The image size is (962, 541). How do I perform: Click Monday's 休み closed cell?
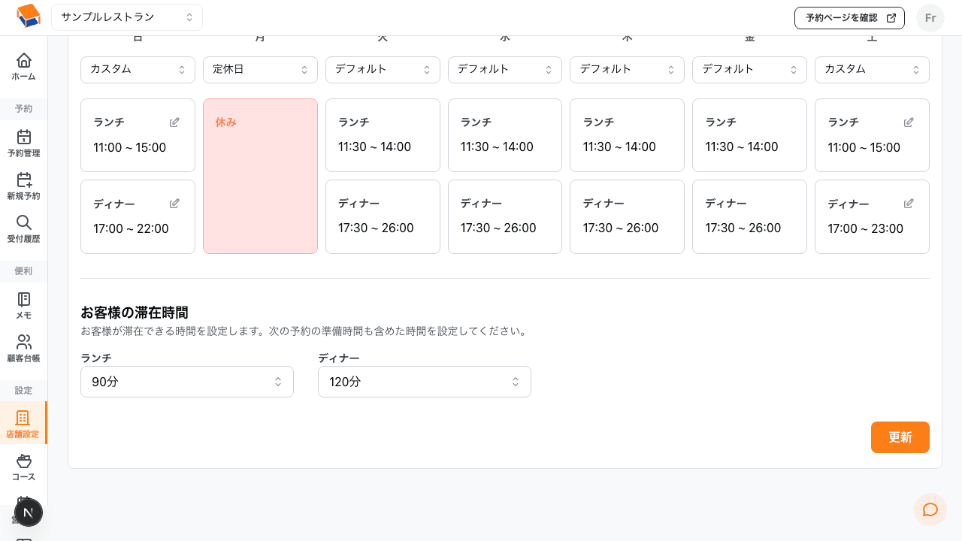[260, 175]
